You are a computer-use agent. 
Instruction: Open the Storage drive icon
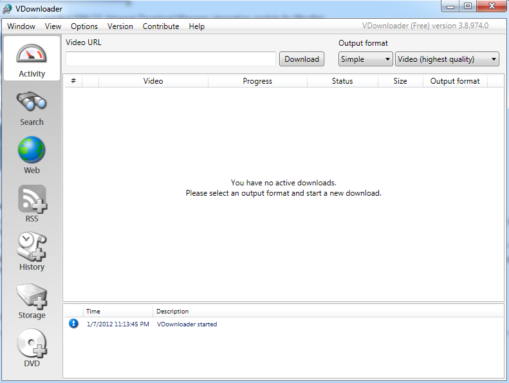pos(32,296)
